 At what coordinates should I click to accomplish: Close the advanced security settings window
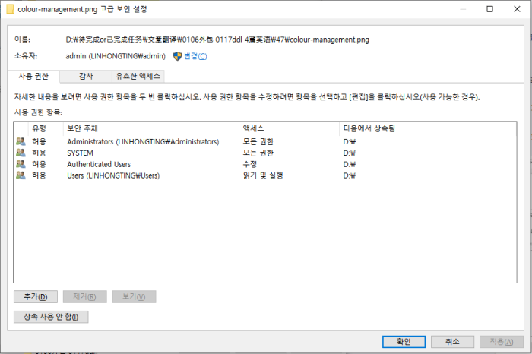(517, 9)
